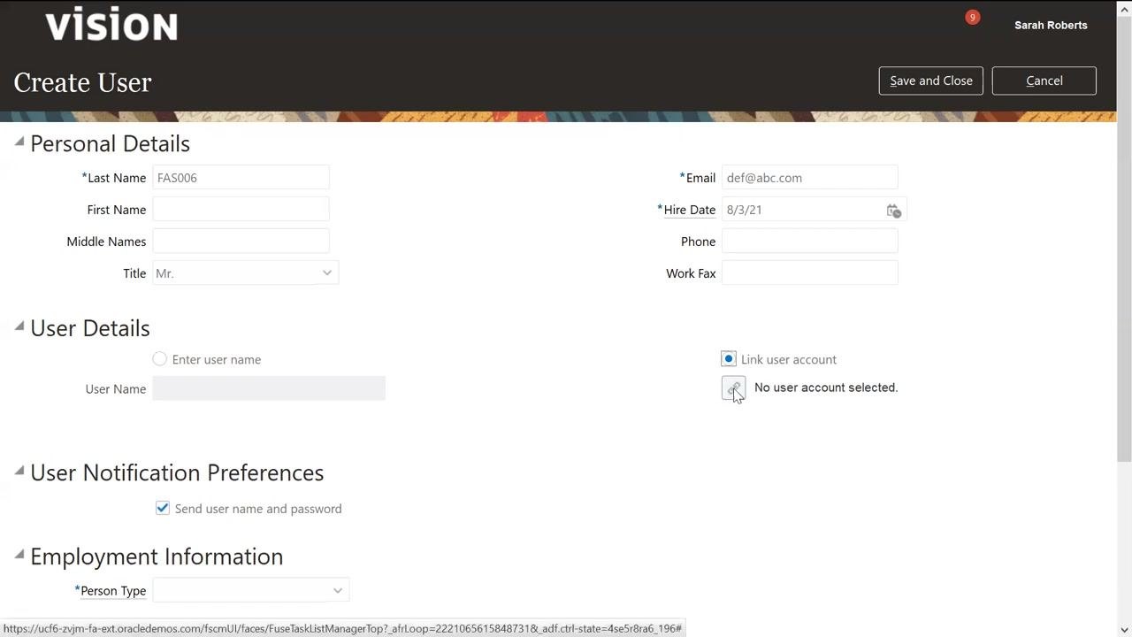Click the Hire Date text field
The height and width of the screenshot is (637, 1132).
coord(802,210)
